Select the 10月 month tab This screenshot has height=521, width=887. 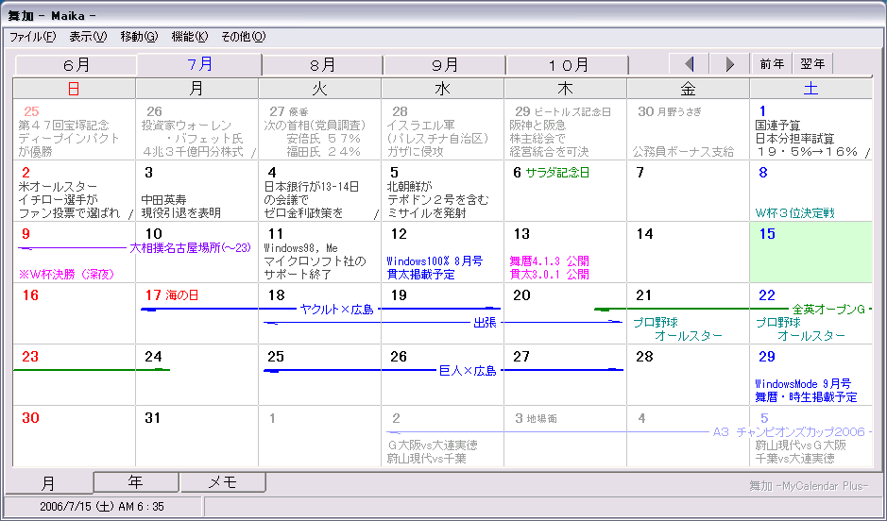pyautogui.click(x=568, y=65)
